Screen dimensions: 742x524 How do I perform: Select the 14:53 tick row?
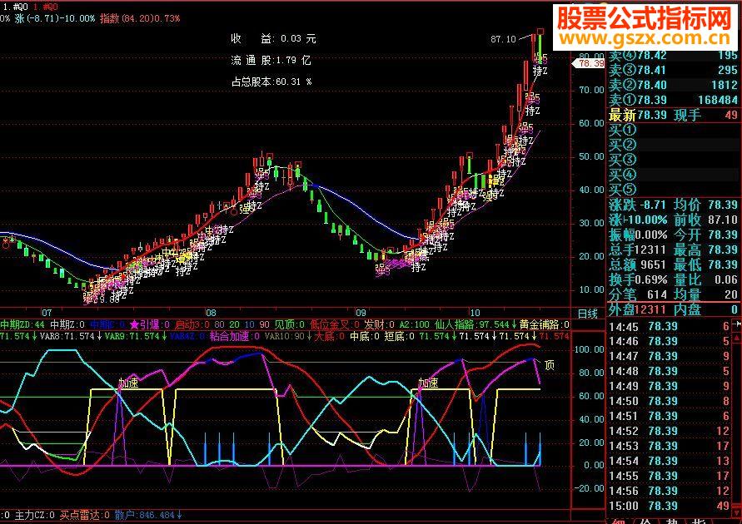pos(670,446)
